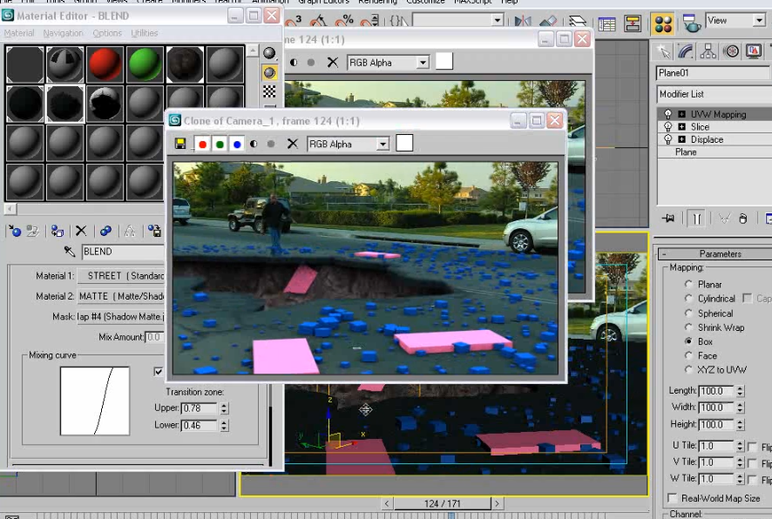Open the Modifier List dropdown

[714, 94]
